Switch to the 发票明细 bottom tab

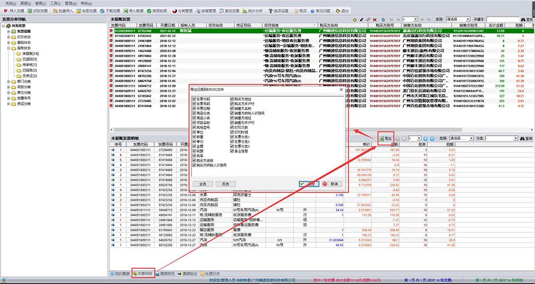click(144, 274)
